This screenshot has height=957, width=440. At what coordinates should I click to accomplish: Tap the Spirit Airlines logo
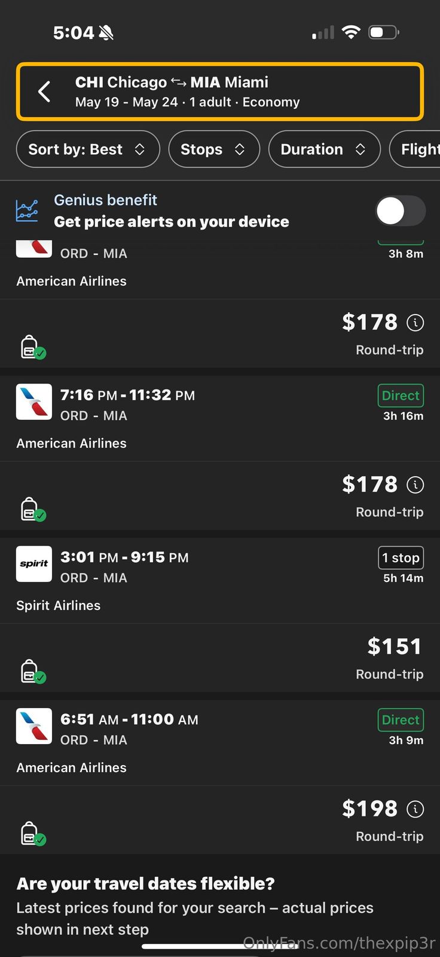pos(34,564)
